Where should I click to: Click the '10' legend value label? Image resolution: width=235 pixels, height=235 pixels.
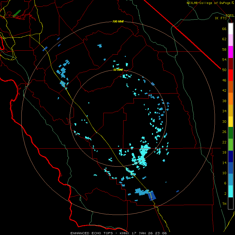coord(224,173)
